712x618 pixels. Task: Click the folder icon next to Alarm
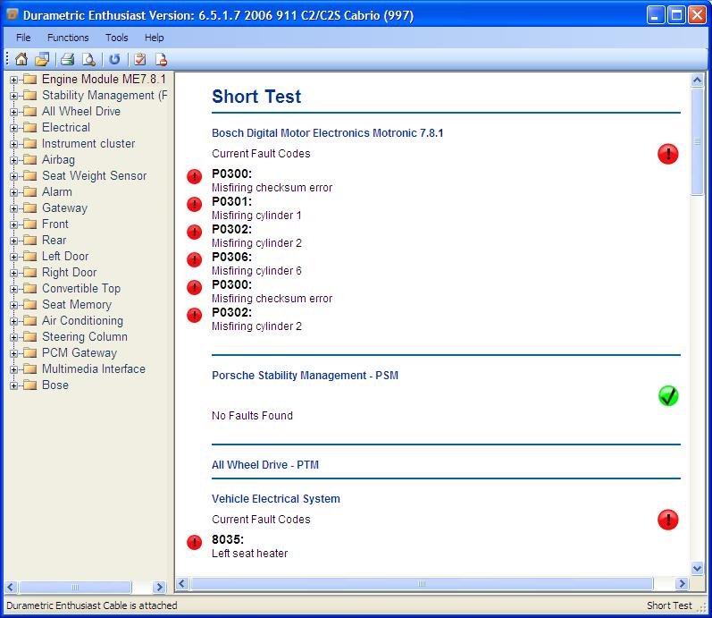[x=30, y=192]
